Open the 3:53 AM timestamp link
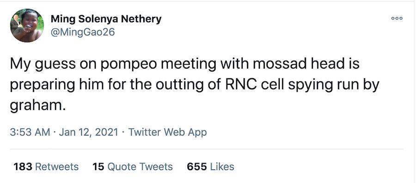Image resolution: width=416 pixels, height=183 pixels. [x=30, y=132]
